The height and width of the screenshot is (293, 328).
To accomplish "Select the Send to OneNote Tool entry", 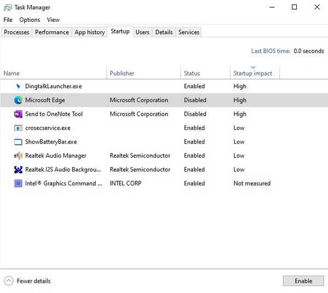I will pyautogui.click(x=54, y=114).
